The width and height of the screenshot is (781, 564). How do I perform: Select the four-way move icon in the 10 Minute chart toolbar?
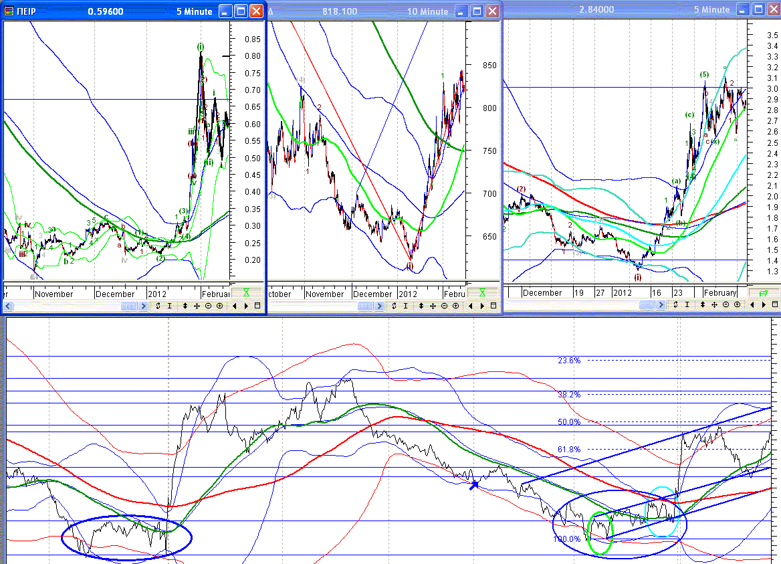click(433, 306)
